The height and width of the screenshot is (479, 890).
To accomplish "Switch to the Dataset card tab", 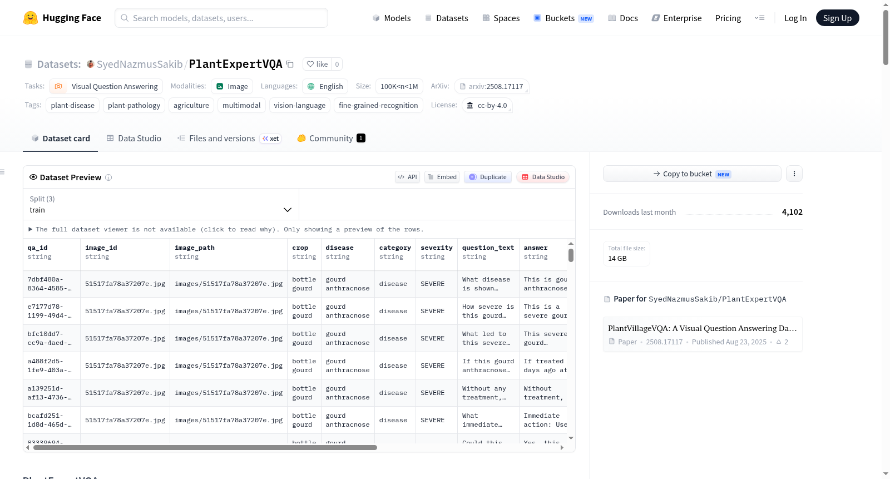I will coord(61,139).
